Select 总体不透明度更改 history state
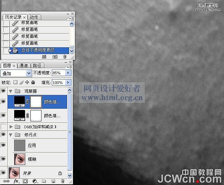This screenshot has height=185, width=224. click(x=39, y=50)
